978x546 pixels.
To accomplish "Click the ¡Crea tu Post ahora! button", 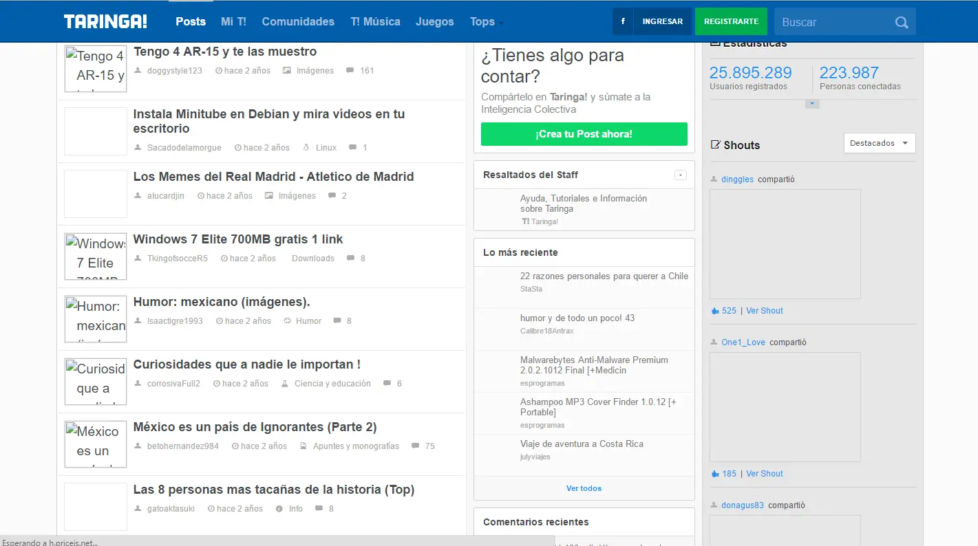I will coord(584,134).
